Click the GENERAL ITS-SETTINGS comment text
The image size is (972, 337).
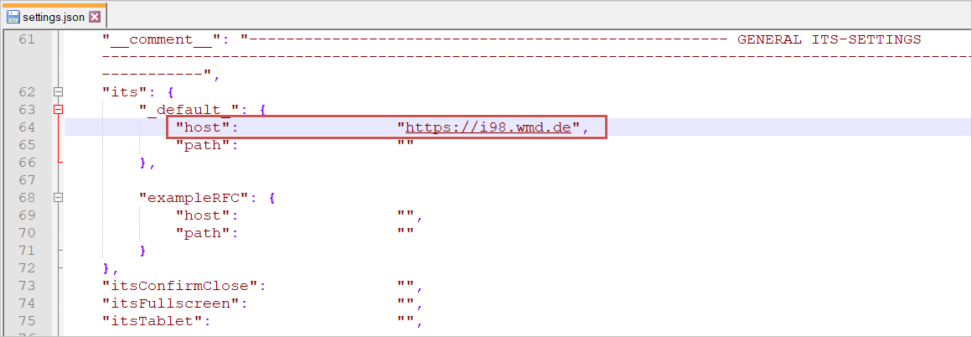(x=828, y=39)
